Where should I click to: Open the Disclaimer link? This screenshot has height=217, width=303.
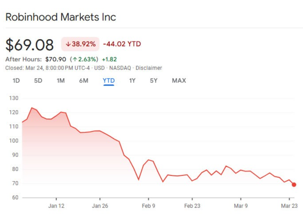149,68
